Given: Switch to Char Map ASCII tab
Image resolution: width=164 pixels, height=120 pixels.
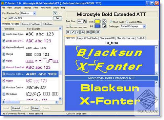Looking at the screenshot, I should point(107,38).
